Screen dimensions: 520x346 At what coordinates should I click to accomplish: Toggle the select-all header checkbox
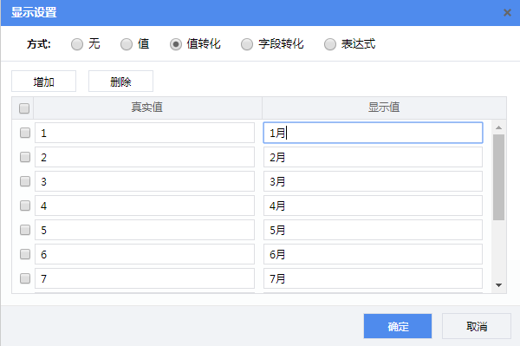pos(24,108)
